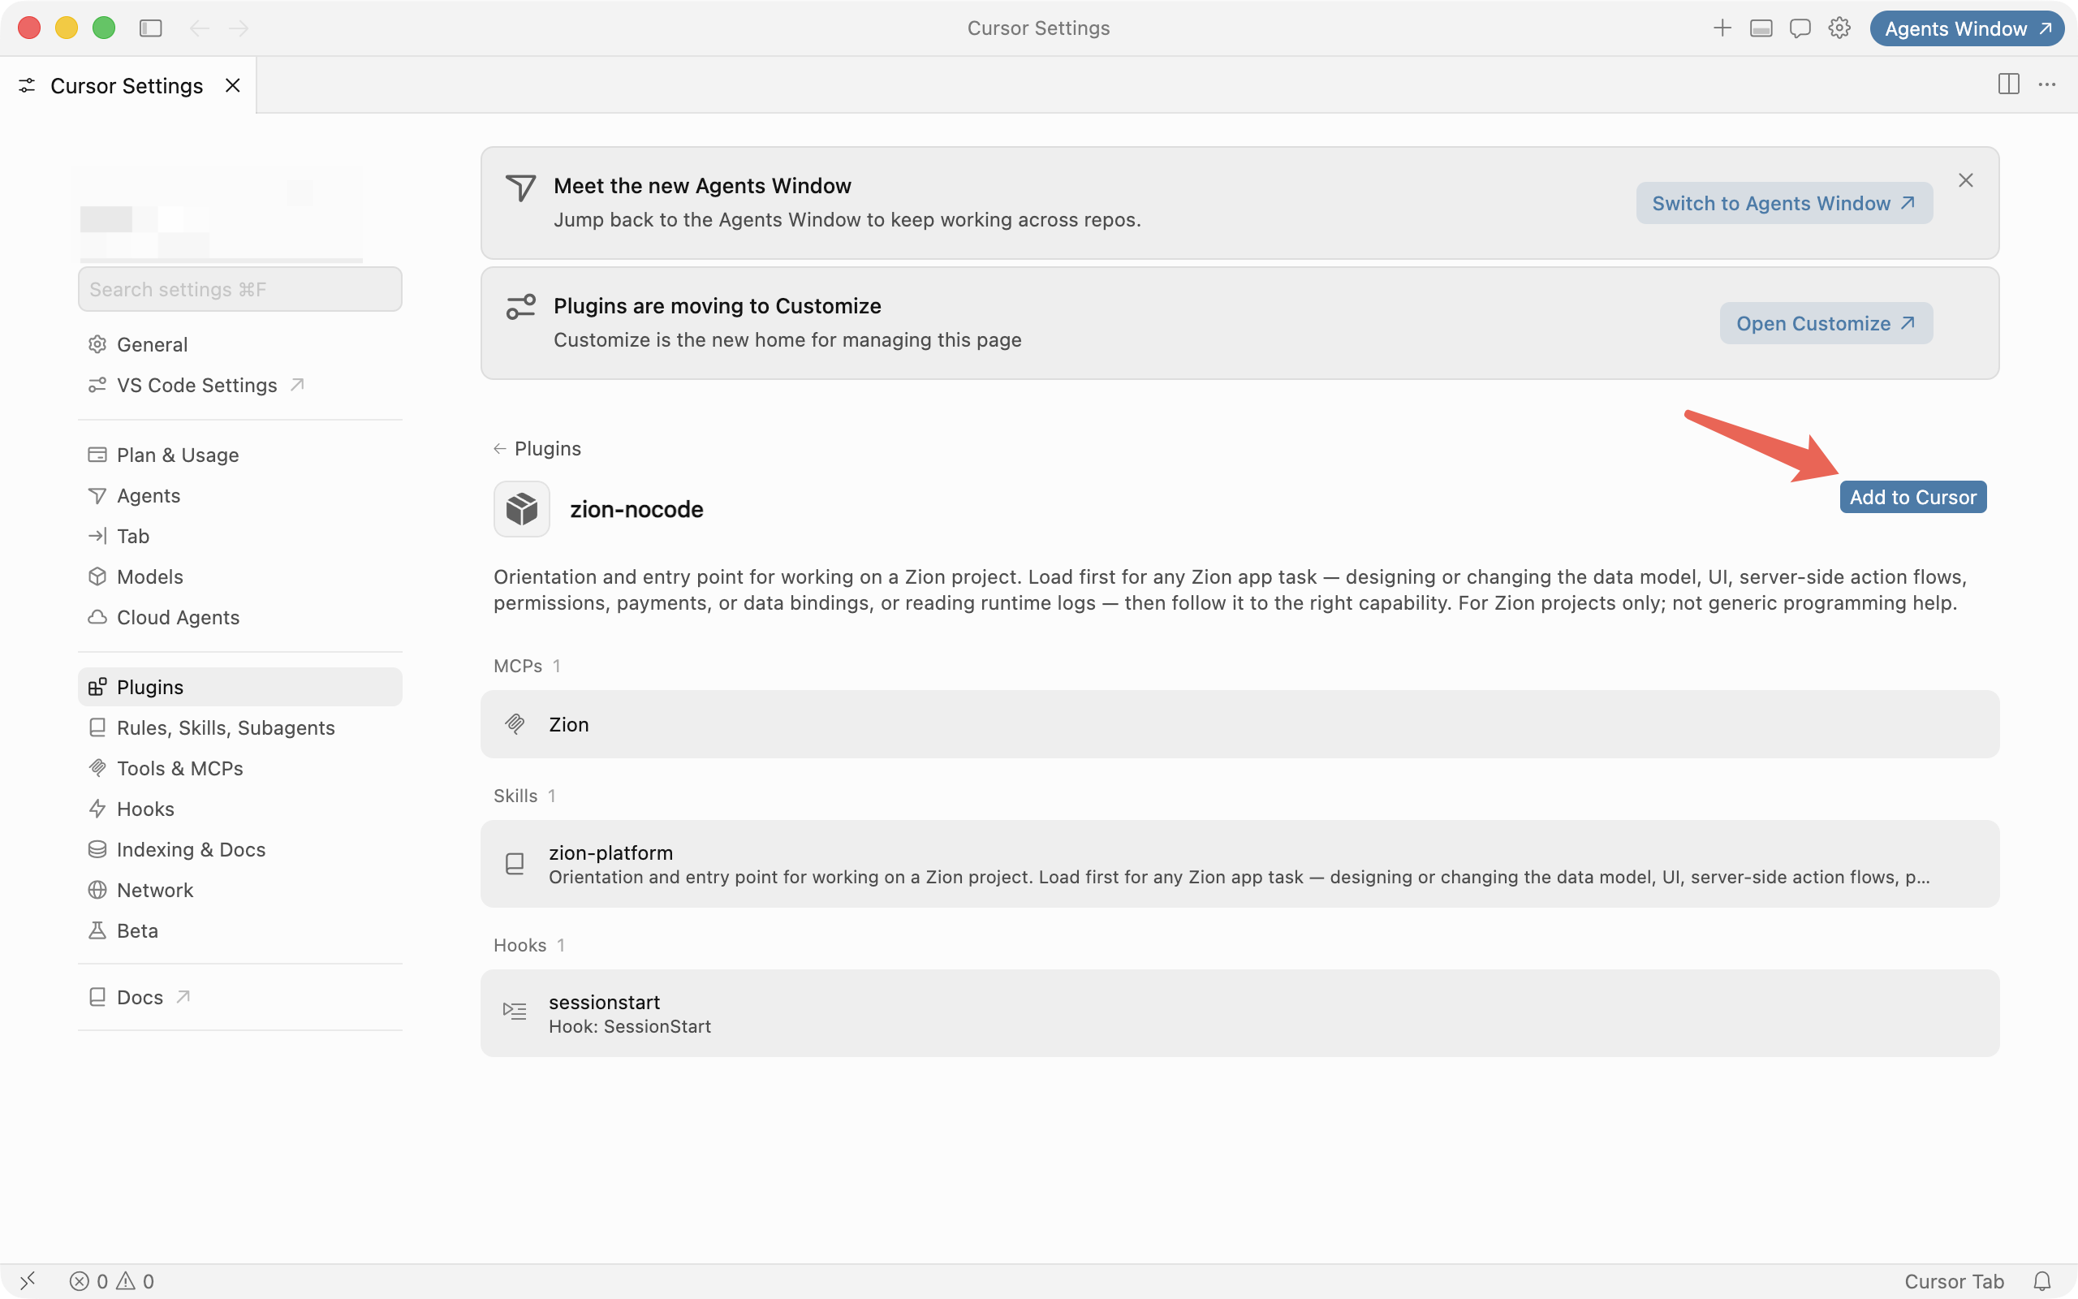Click the sessionstart hook icon
Screen dimensions: 2078x1299
[x=515, y=1012]
